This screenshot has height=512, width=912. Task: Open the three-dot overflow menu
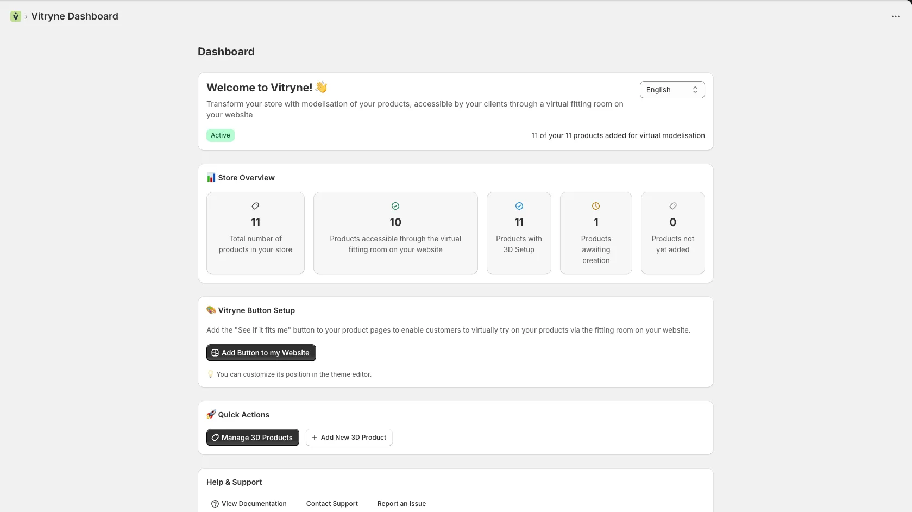pyautogui.click(x=895, y=16)
